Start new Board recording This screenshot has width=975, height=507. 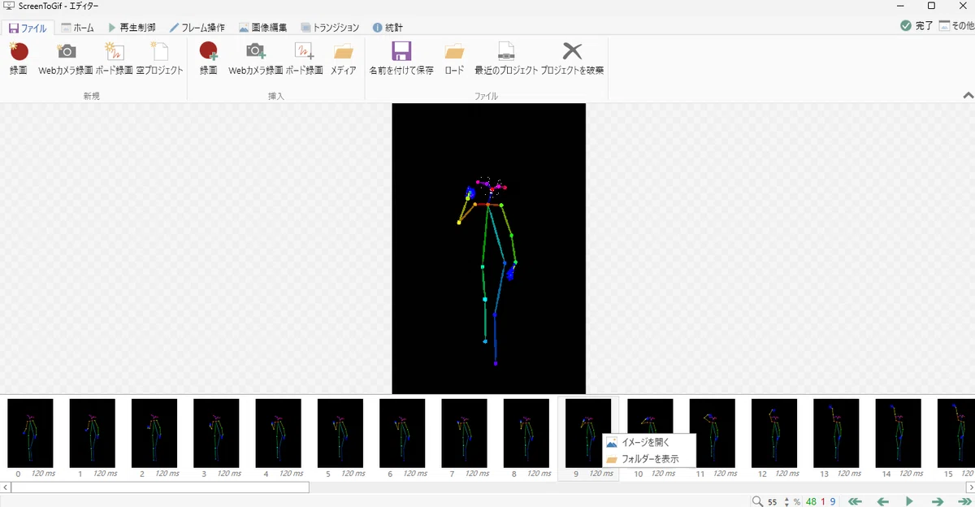114,58
